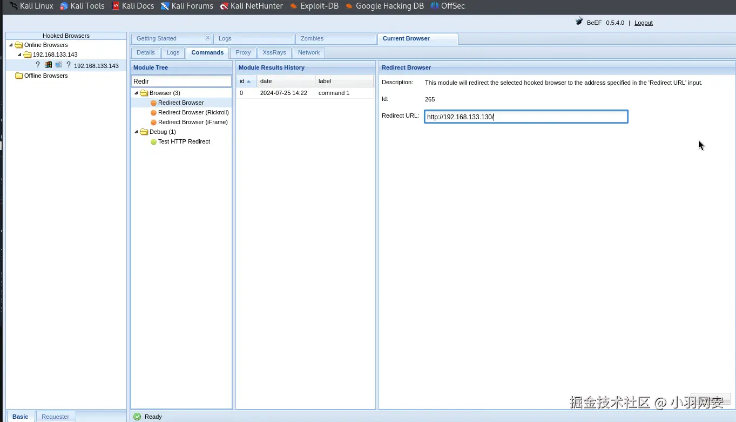Viewport: 736px width, 422px height.
Task: Open the XssRays sub-tab
Action: [274, 52]
